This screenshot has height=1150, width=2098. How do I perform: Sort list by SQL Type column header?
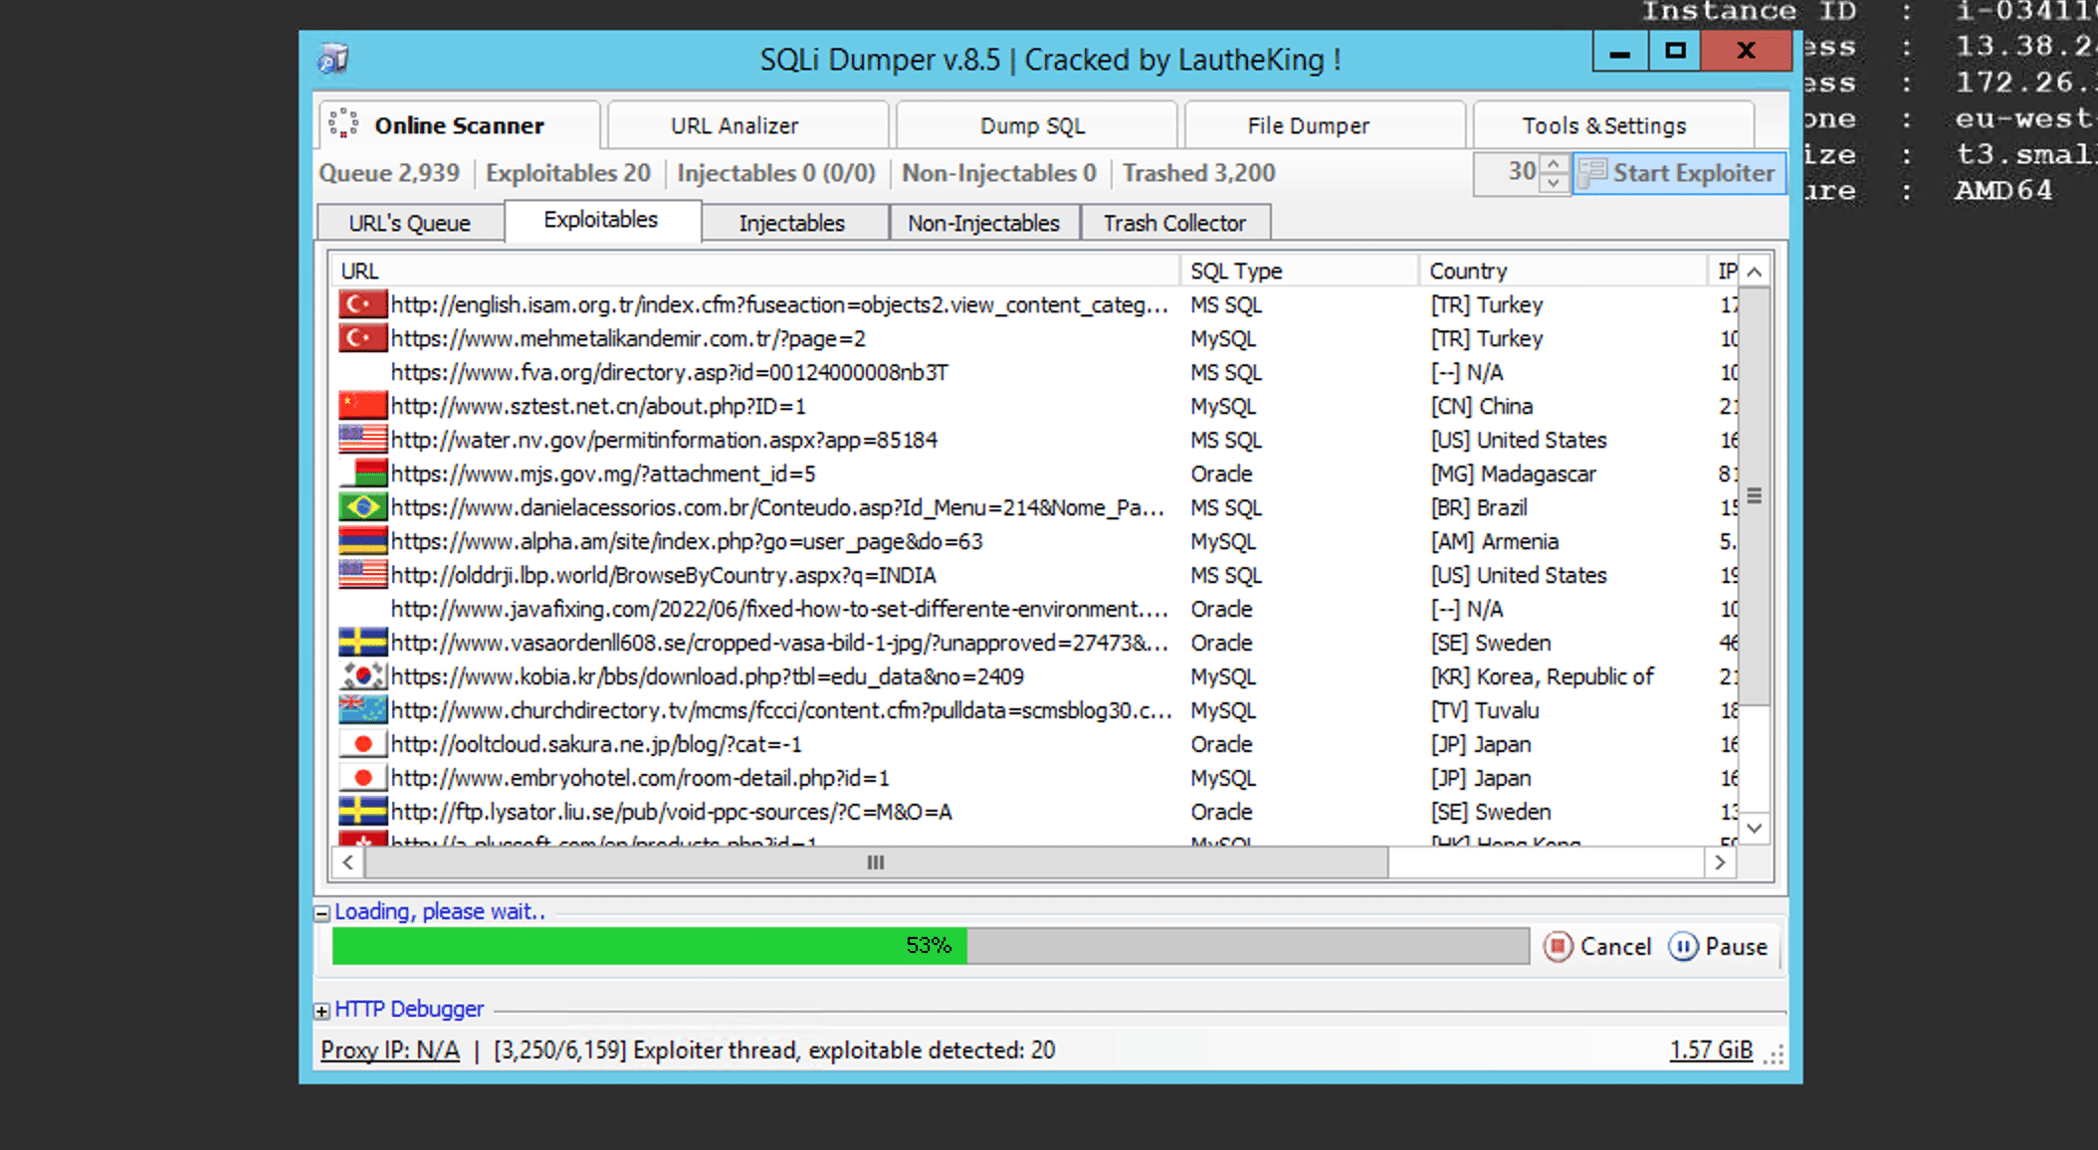[1236, 271]
